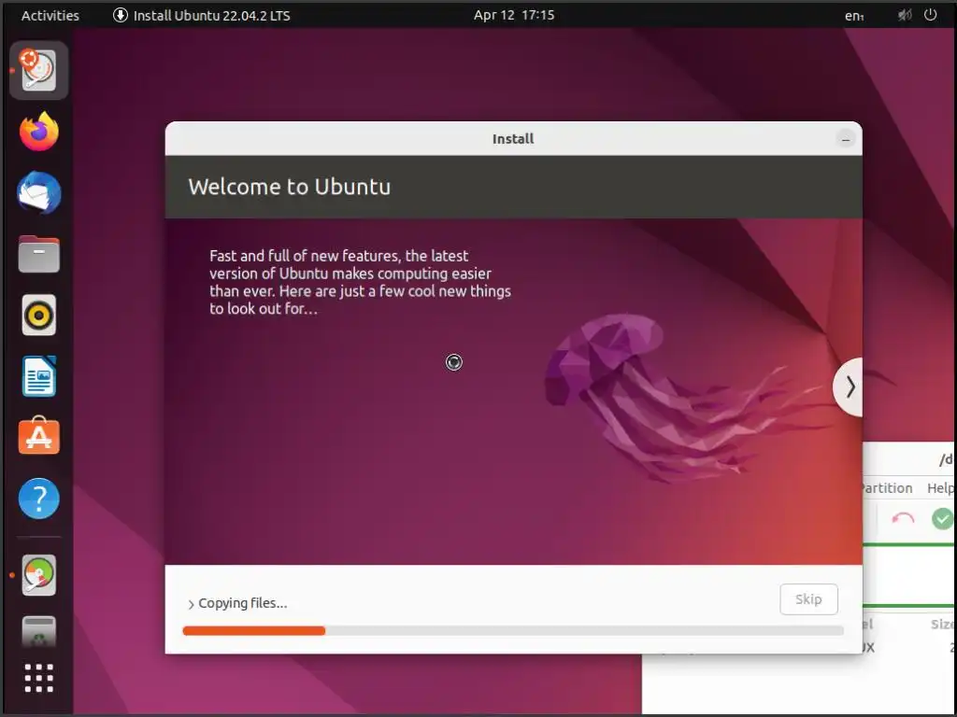
Task: Open the power system menu
Action: coord(930,15)
